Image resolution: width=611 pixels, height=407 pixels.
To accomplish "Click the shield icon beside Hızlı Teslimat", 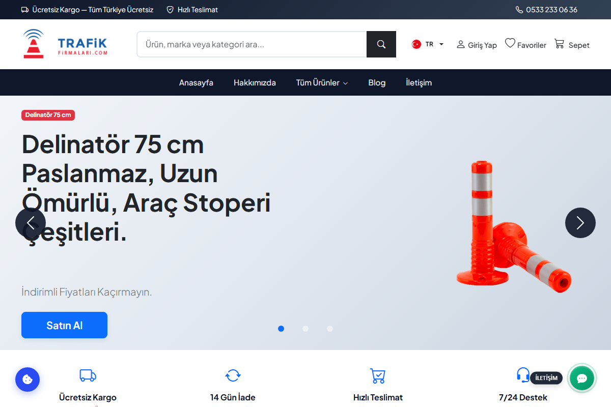I will click(170, 10).
